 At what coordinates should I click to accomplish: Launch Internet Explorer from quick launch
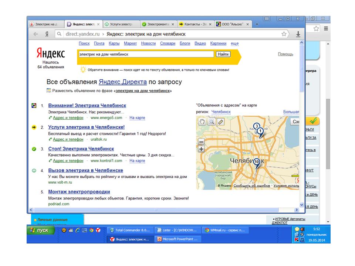point(78,230)
